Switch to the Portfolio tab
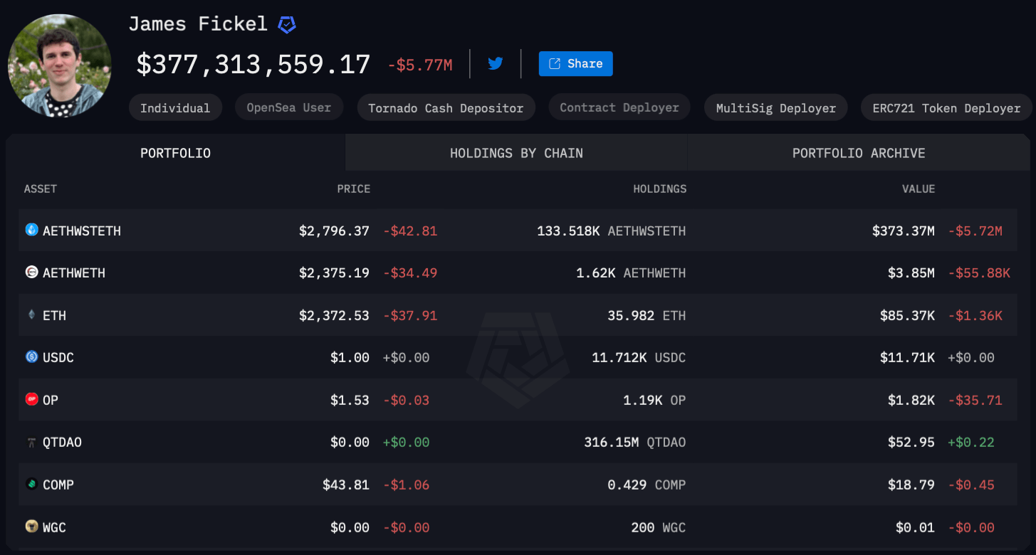 click(x=175, y=153)
